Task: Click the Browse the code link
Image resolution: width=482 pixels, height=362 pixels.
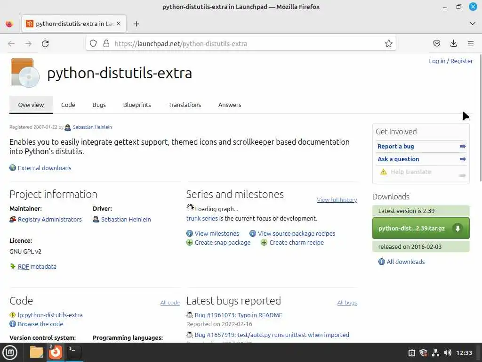Action: (x=40, y=324)
